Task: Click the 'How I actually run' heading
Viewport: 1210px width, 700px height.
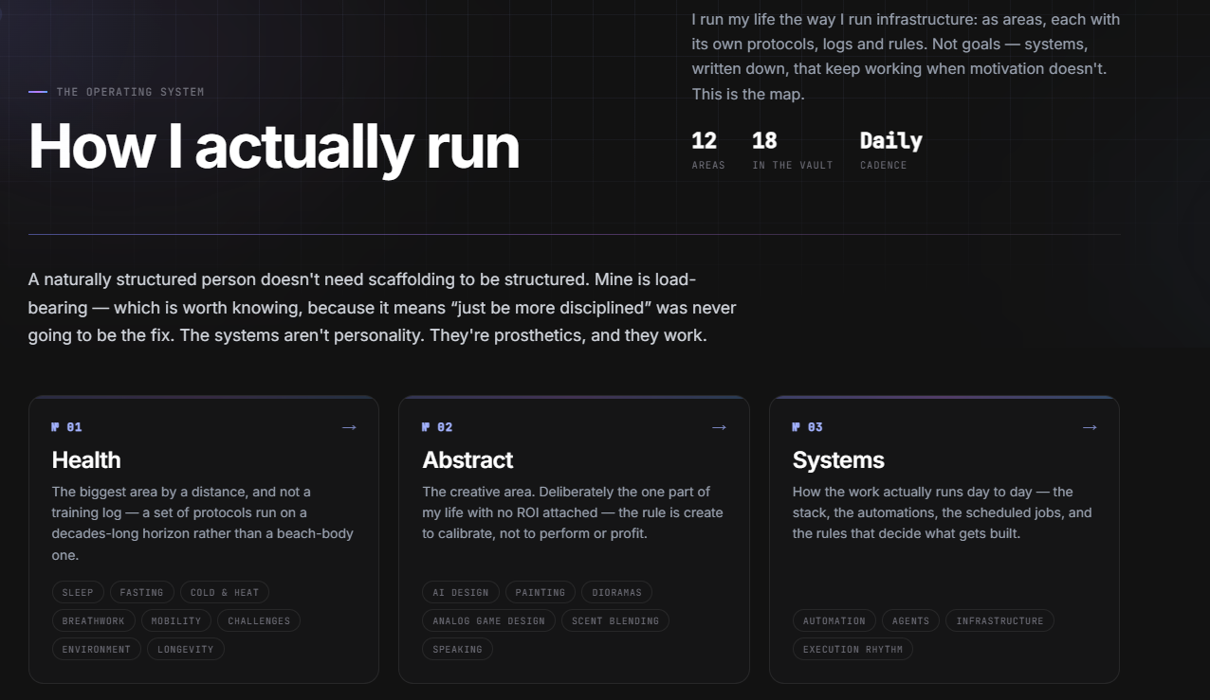Action: (x=274, y=146)
